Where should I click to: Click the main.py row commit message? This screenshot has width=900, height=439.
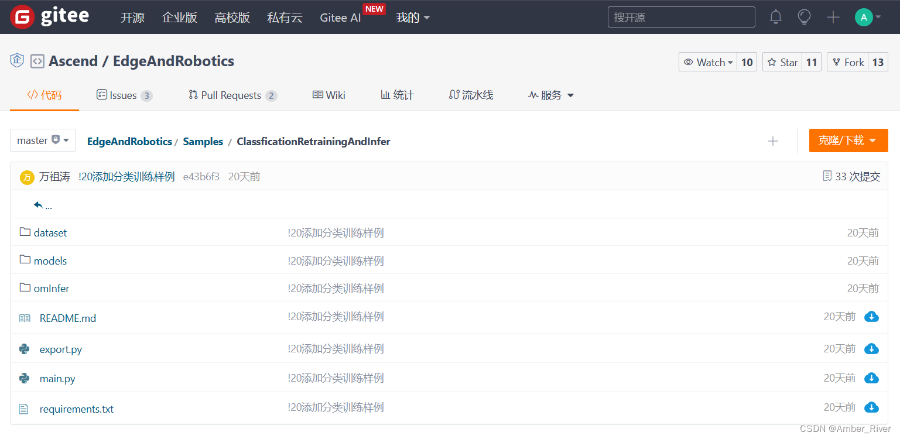(x=336, y=378)
